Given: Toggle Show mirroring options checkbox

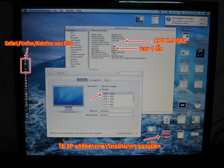Looking at the screenshot, I should coord(51,133).
